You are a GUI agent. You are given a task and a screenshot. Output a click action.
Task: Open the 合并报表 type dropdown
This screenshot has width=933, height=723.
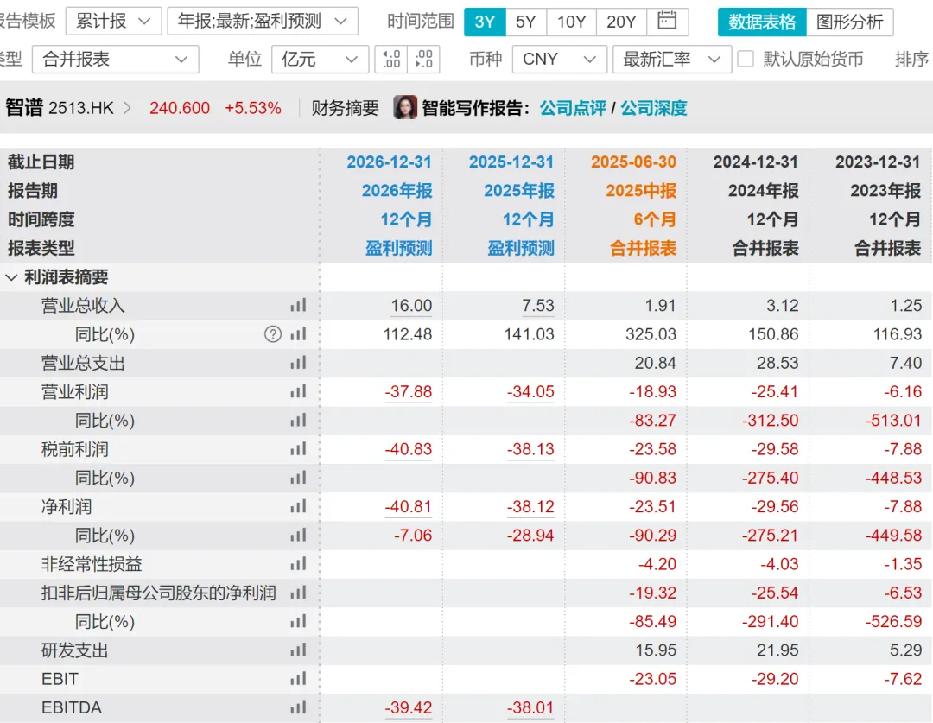[x=116, y=59]
